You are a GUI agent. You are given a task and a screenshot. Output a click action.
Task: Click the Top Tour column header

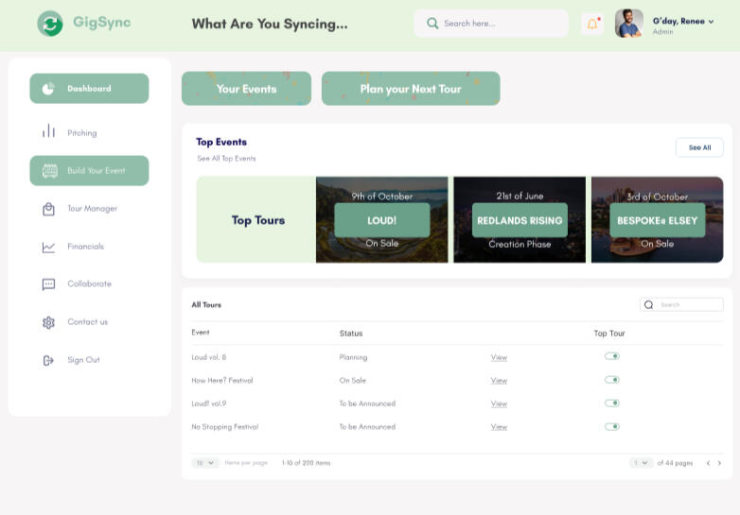609,334
